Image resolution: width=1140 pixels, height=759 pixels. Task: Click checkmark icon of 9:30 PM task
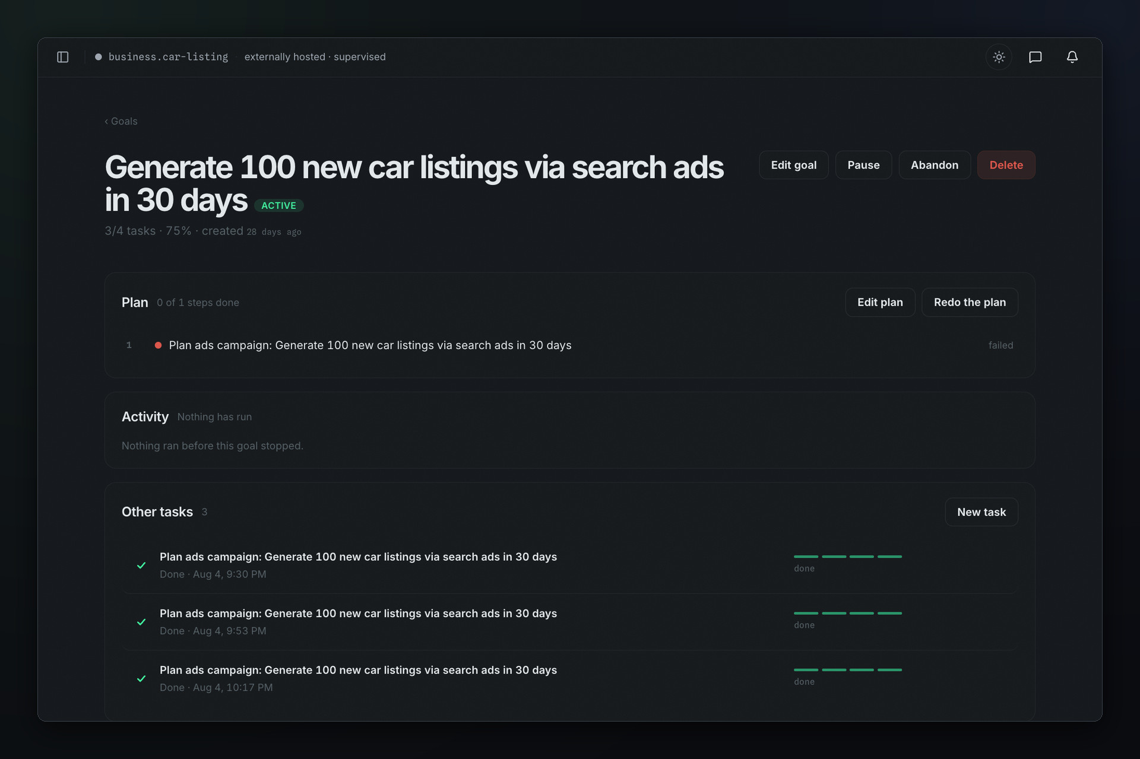[x=141, y=565]
